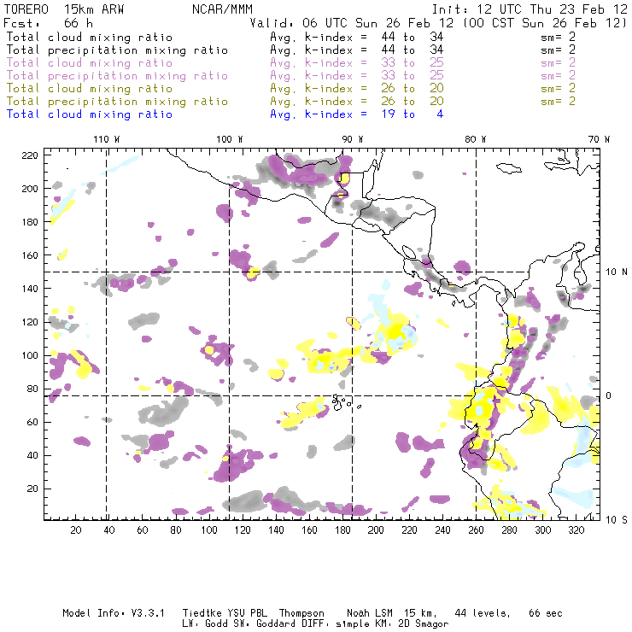The width and height of the screenshot is (632, 632).
Task: Click the 'TORERO 15km ARW' title text
Action: [x=64, y=9]
